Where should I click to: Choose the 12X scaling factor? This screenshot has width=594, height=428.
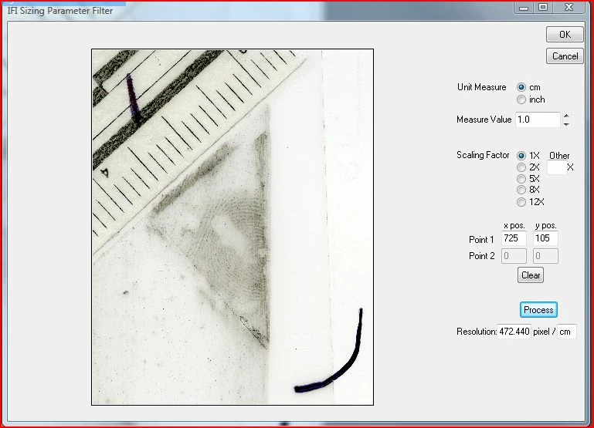point(521,202)
